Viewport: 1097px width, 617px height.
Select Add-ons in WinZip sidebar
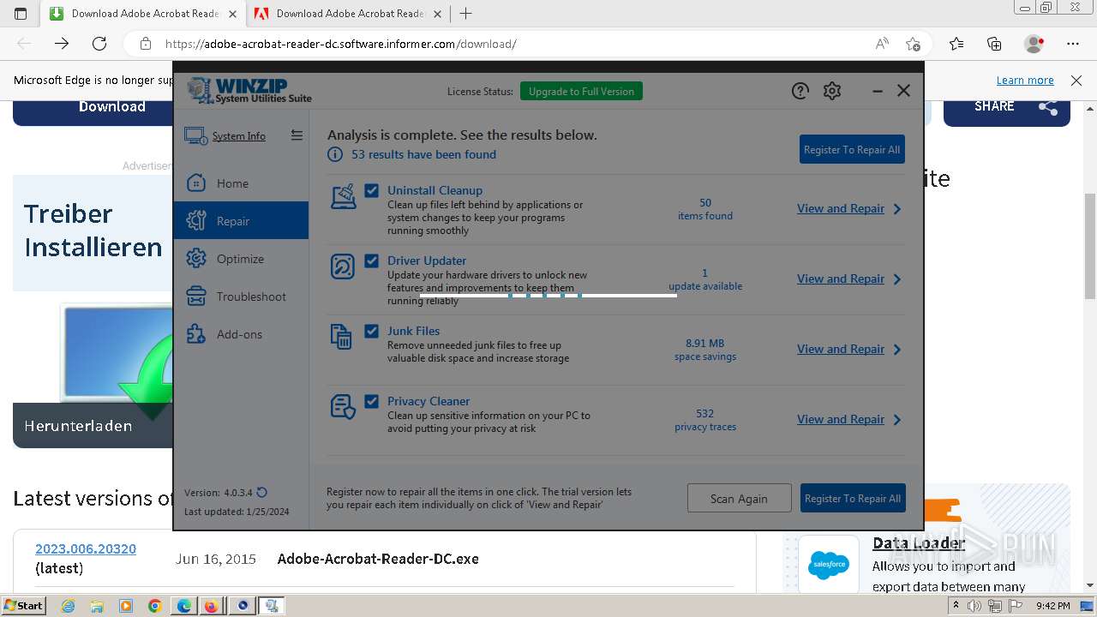coord(241,334)
